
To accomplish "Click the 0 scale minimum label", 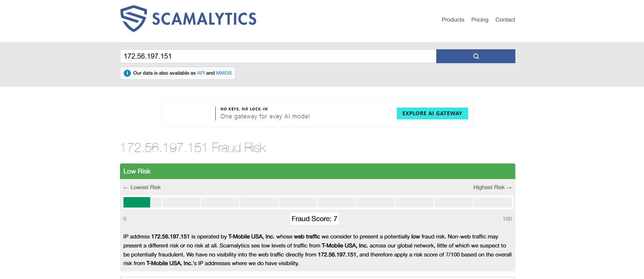I will (x=125, y=219).
